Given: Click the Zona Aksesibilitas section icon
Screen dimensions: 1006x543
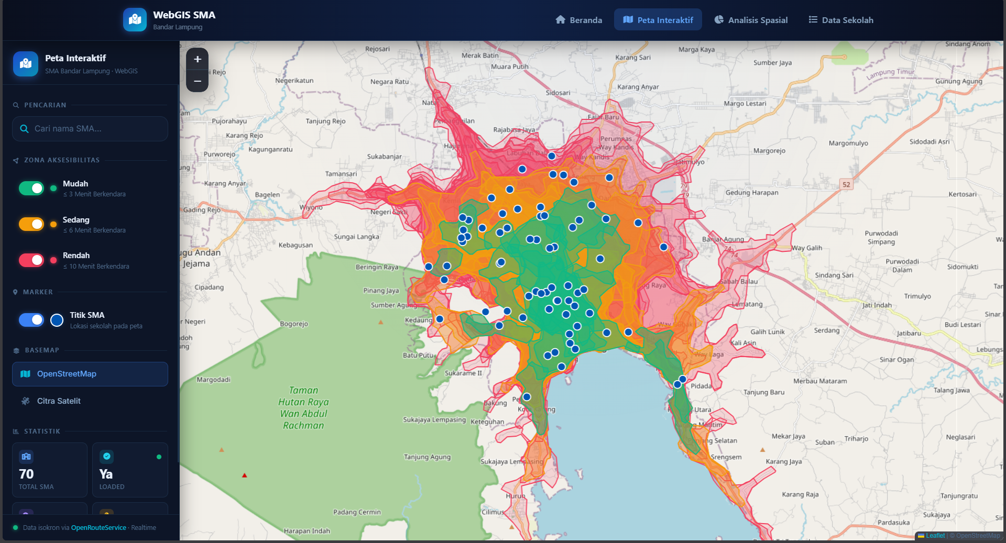Looking at the screenshot, I should click(x=16, y=160).
